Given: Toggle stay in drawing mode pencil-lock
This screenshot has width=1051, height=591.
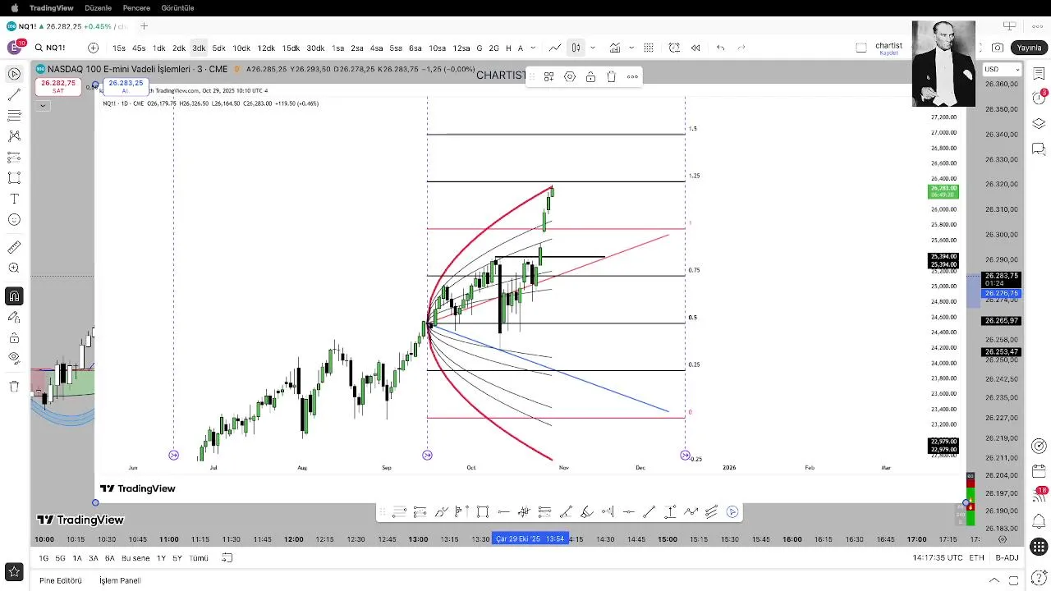Looking at the screenshot, I should [14, 317].
